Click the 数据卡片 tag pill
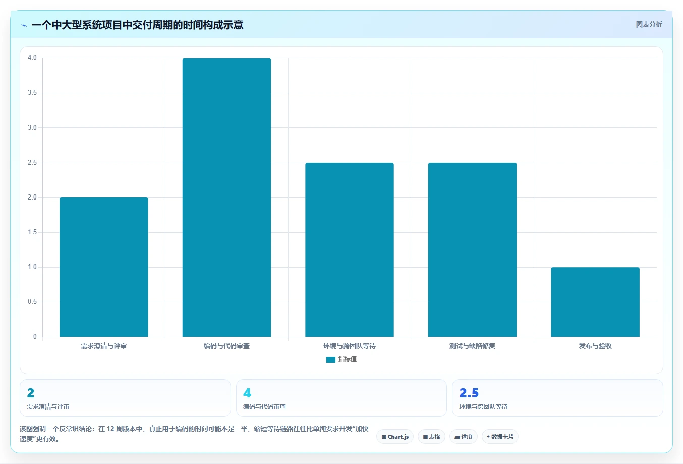The width and height of the screenshot is (683, 464). click(500, 437)
